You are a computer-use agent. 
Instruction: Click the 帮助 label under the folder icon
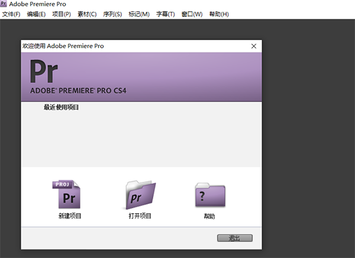tap(209, 216)
